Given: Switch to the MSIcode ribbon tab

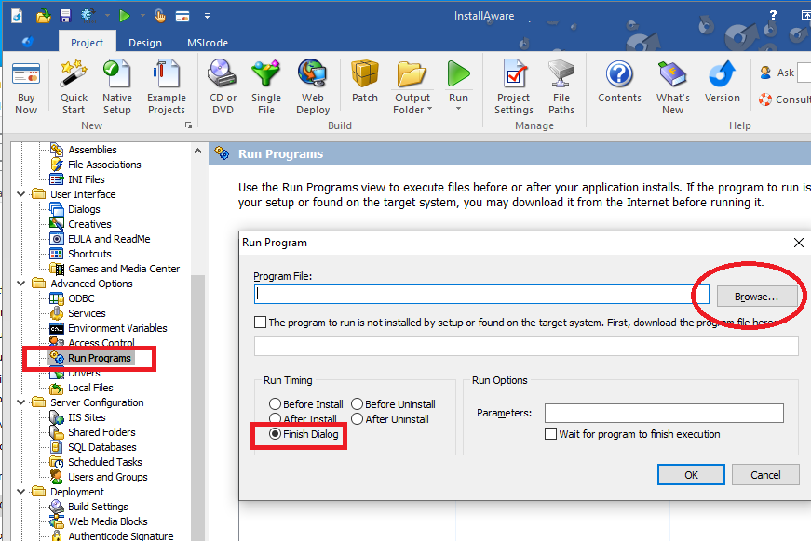Looking at the screenshot, I should coord(208,43).
